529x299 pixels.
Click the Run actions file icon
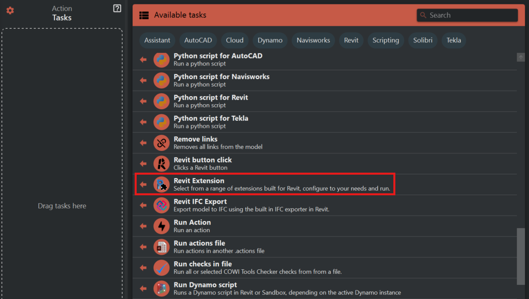[x=161, y=247]
